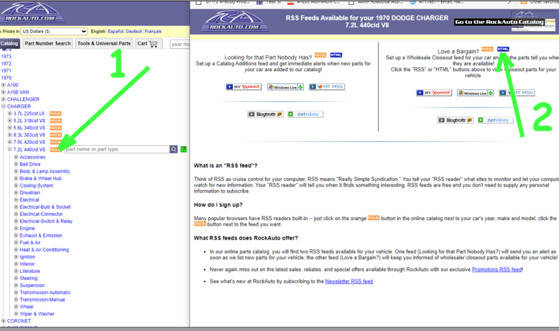This screenshot has width=559, height=331.
Task: Open the Tools & Universal Parts tab
Action: coord(104,43)
